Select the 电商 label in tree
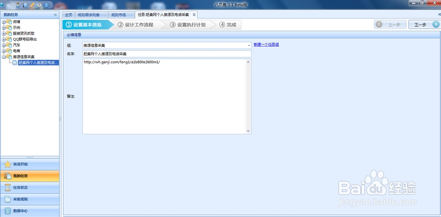 pyautogui.click(x=17, y=51)
